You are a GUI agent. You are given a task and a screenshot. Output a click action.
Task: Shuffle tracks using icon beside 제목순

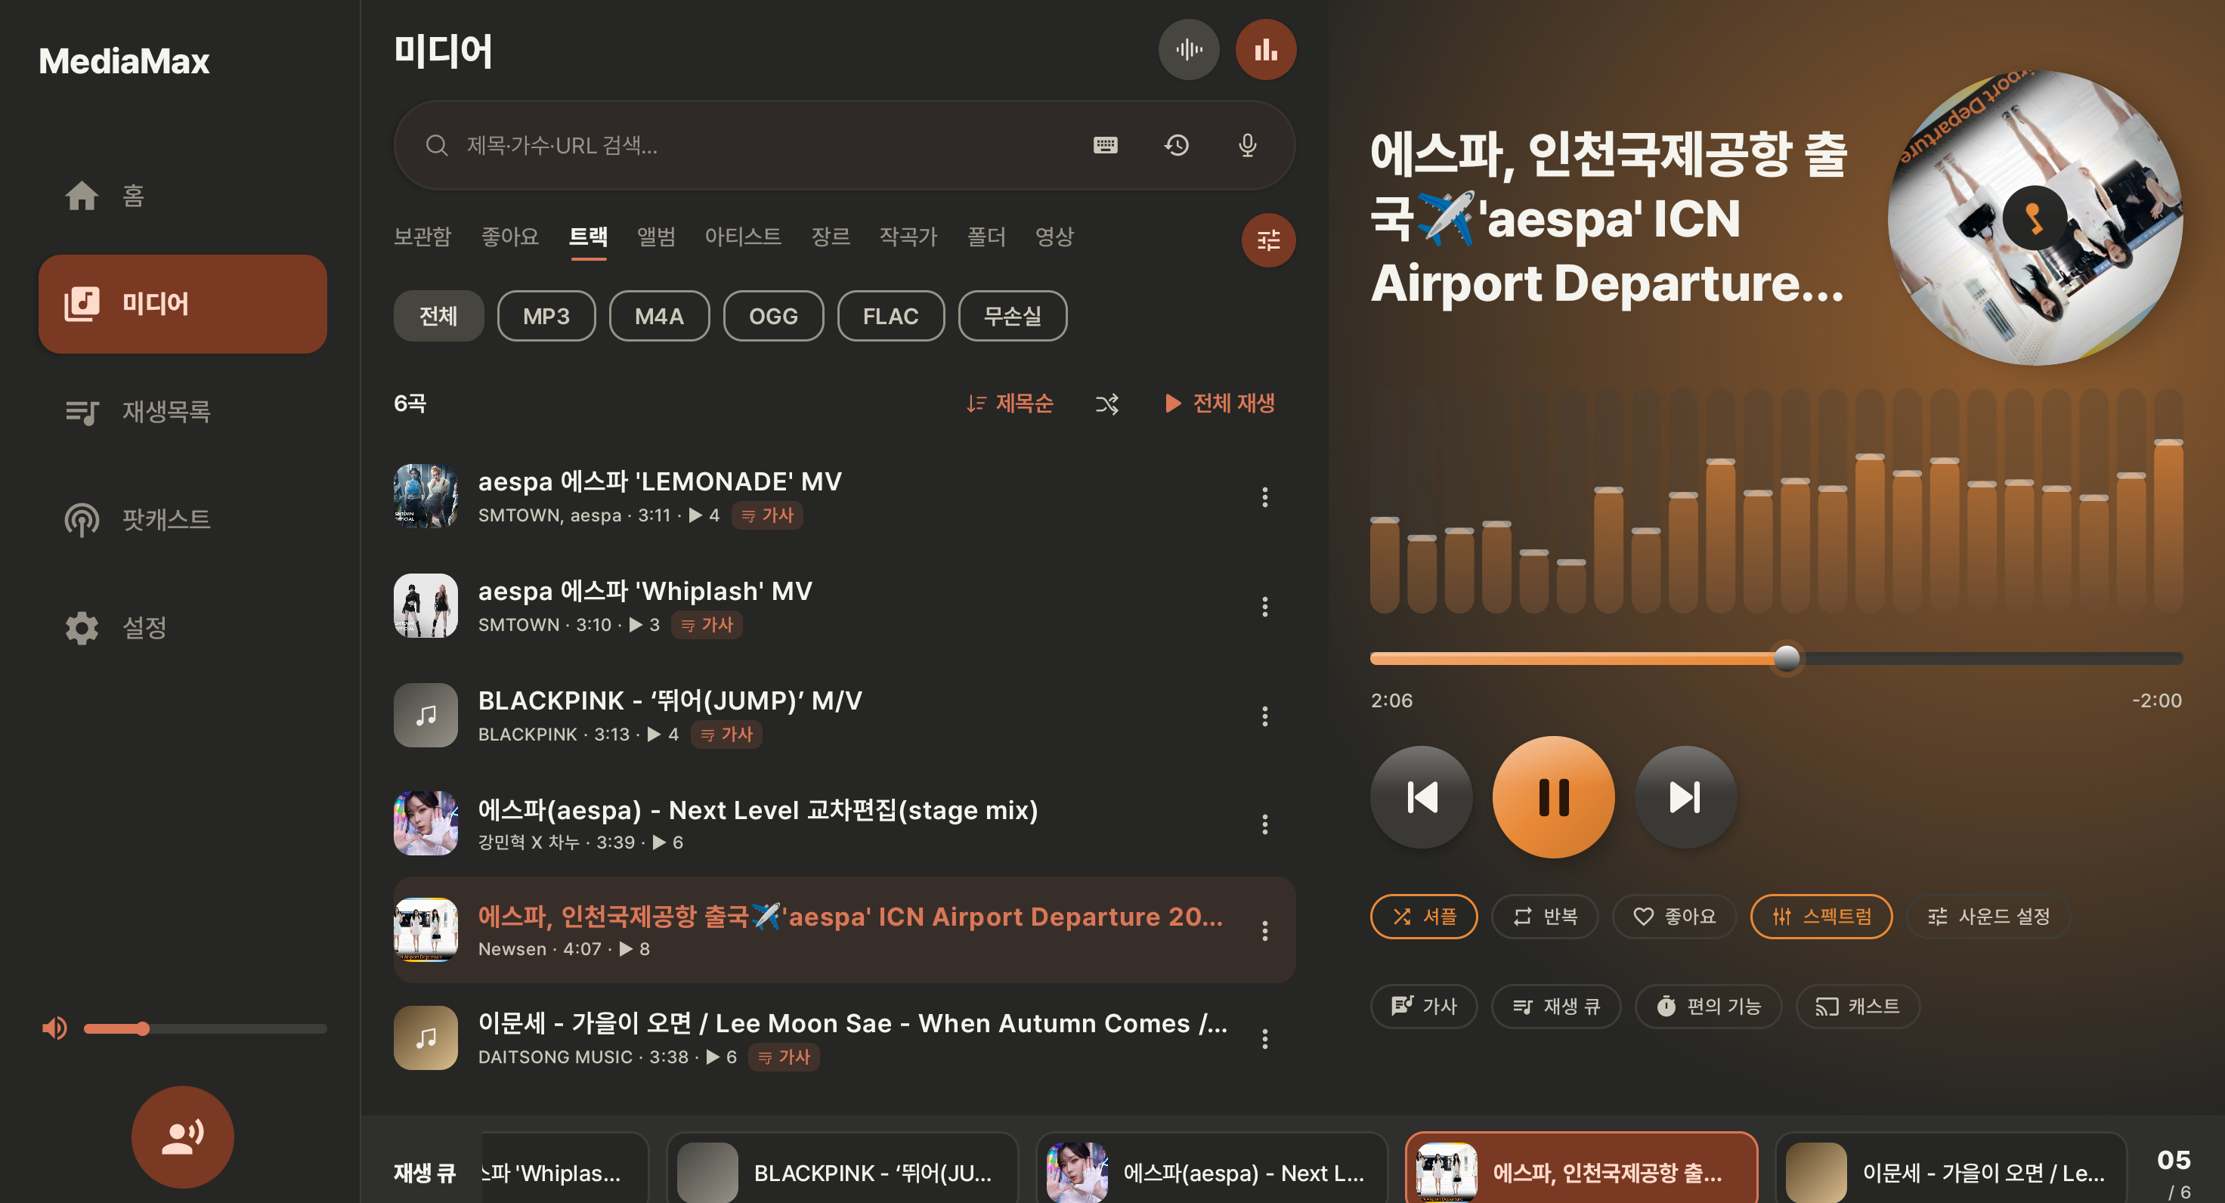click(1106, 404)
